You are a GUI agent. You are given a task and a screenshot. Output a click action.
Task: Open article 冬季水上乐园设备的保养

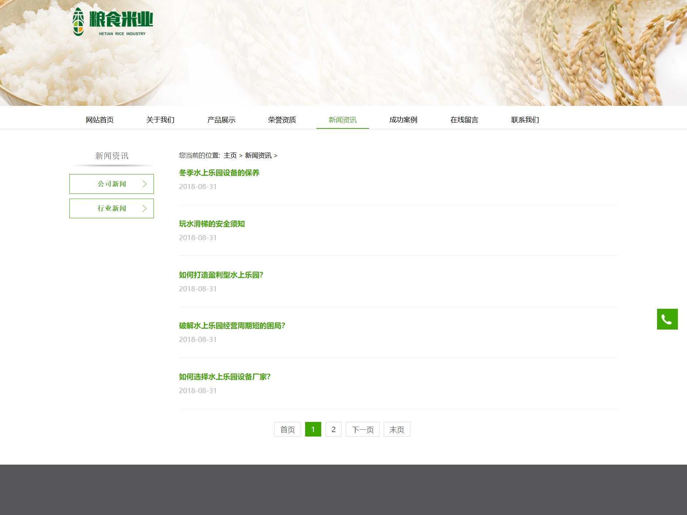[219, 173]
